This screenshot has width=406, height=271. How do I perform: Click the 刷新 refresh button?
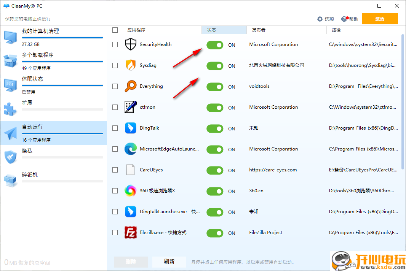[169, 262]
